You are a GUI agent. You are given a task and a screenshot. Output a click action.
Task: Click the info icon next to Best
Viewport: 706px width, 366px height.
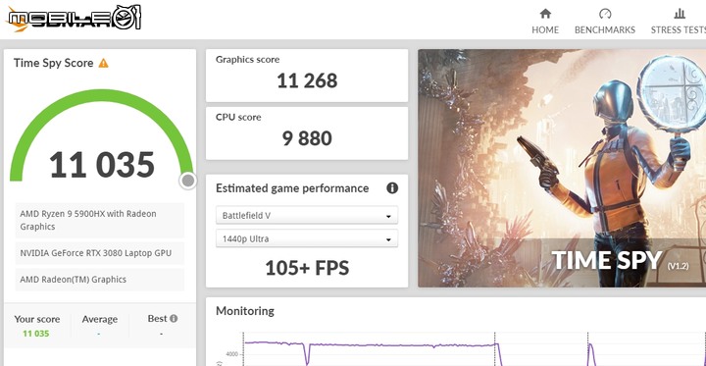click(174, 319)
